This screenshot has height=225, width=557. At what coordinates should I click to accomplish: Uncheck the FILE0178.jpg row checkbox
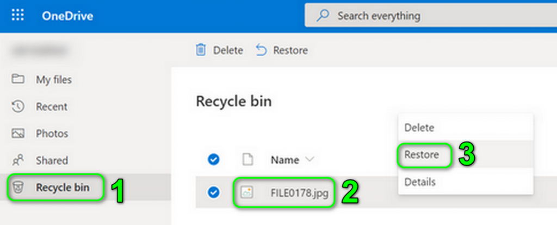click(x=213, y=192)
